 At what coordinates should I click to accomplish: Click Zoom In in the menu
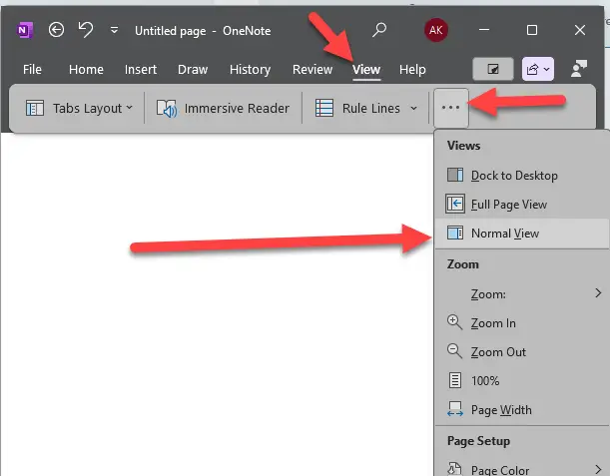click(493, 323)
